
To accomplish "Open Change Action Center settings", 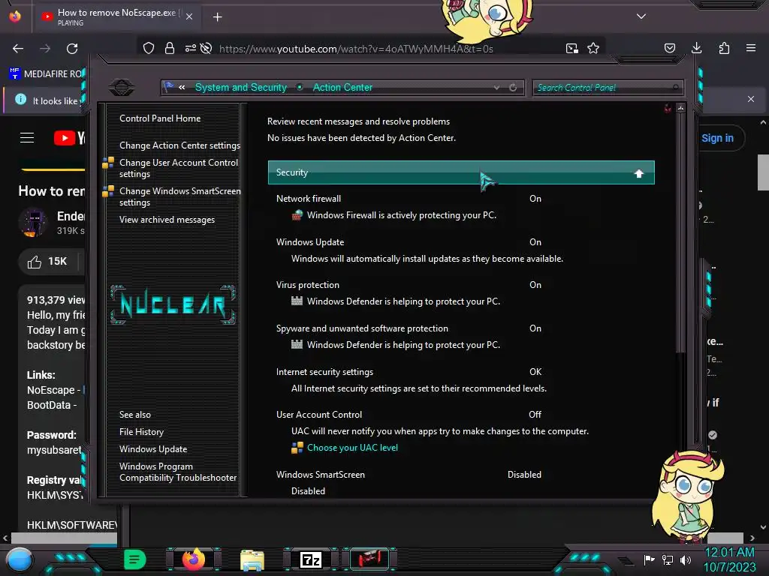I will [179, 145].
